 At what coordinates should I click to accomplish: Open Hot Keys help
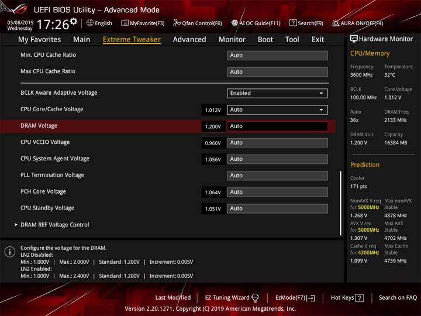click(342, 297)
